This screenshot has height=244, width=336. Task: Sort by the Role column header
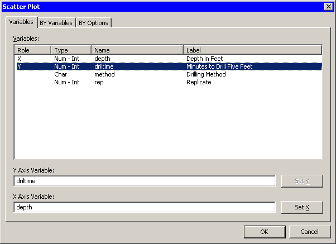(x=33, y=50)
